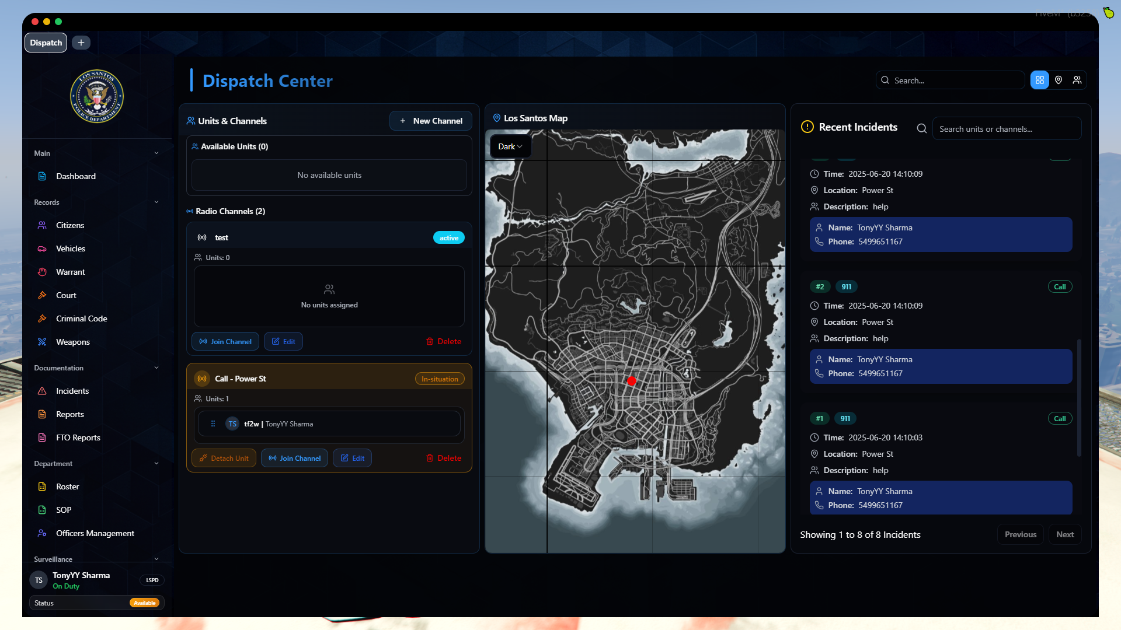1121x630 pixels.
Task: Click the red marker on the map
Action: pos(631,381)
